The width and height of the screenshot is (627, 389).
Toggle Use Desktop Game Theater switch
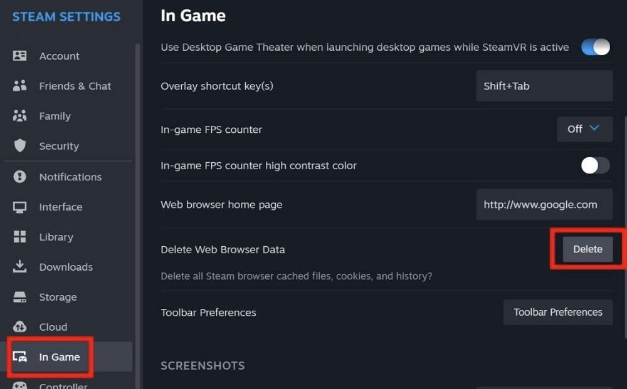tap(594, 47)
